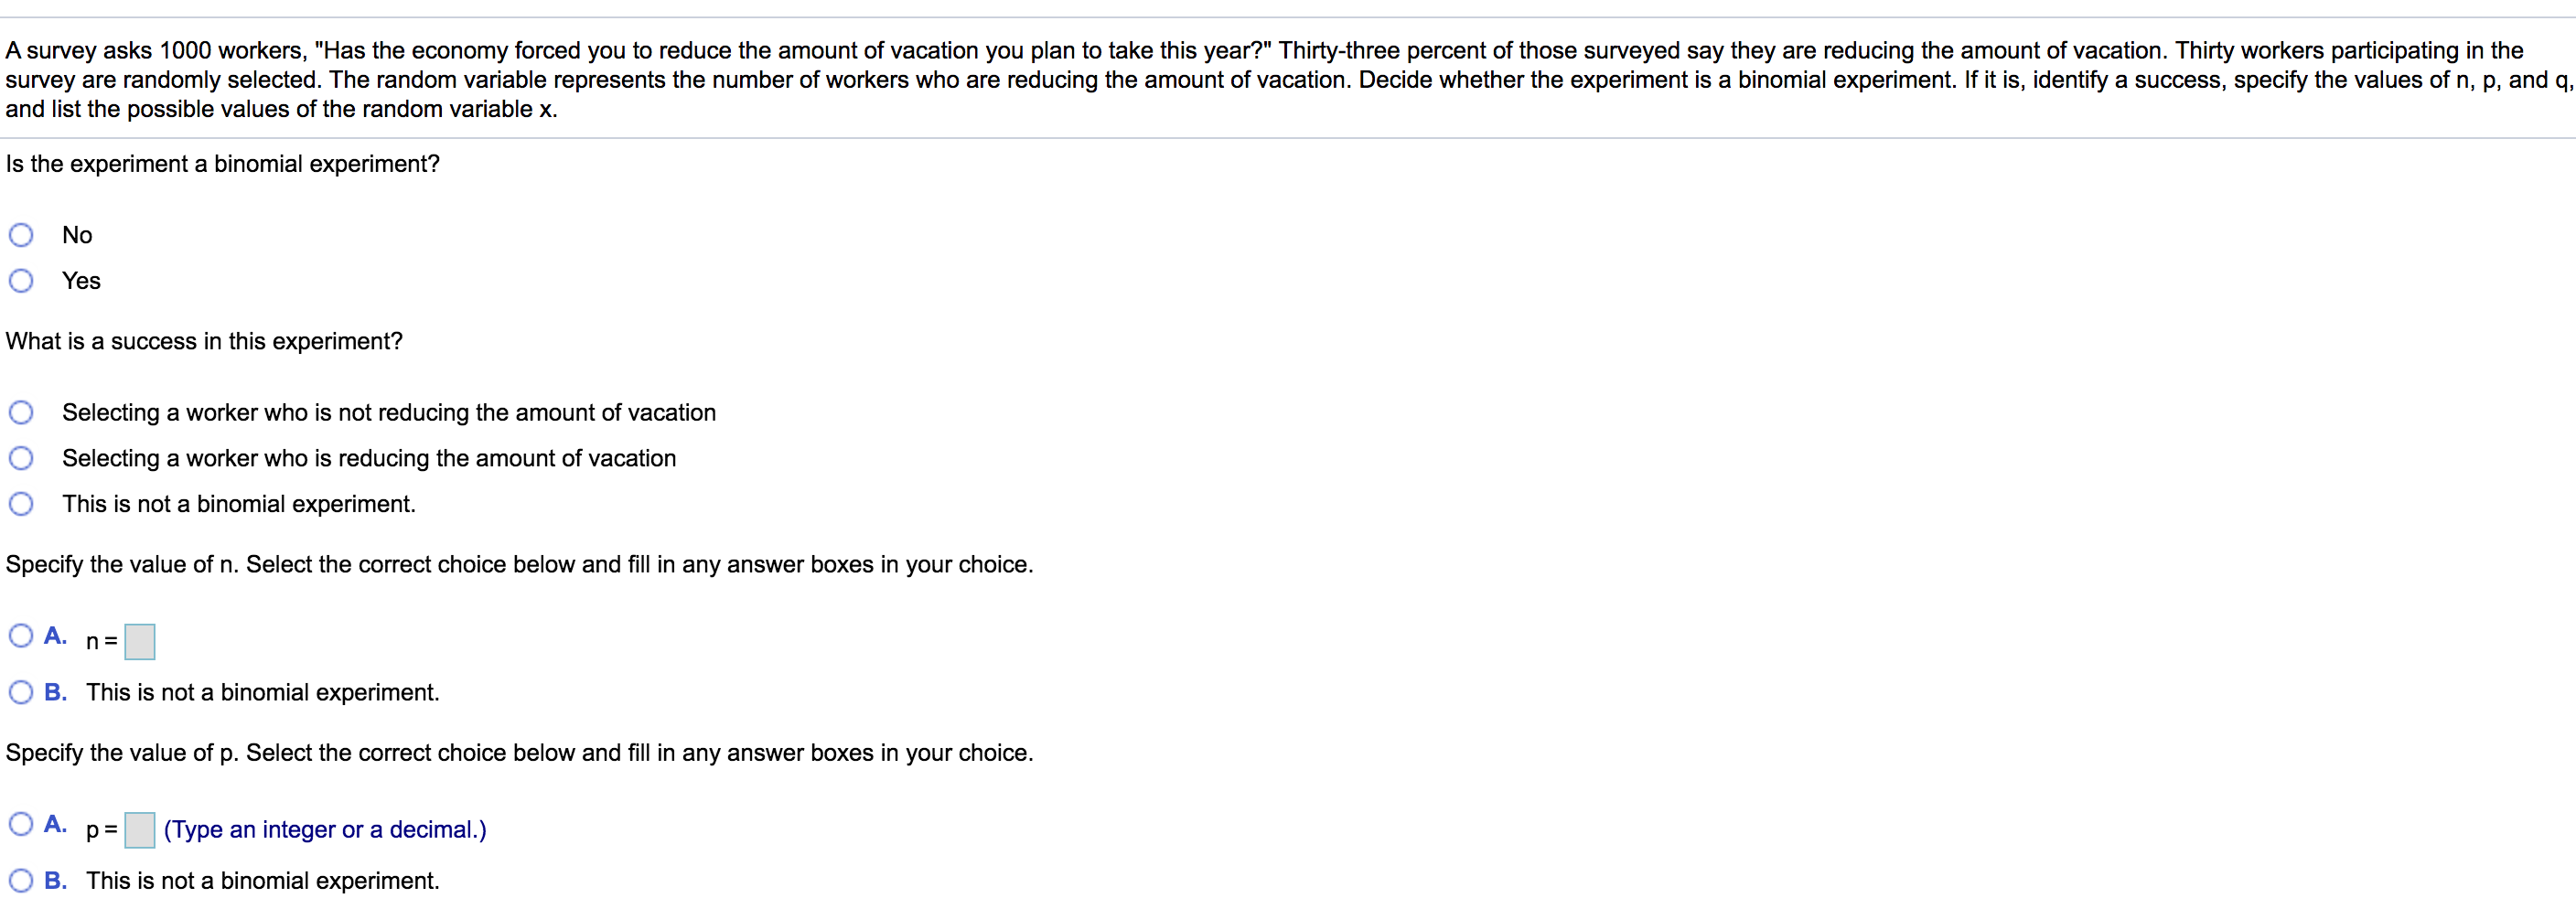Choose 'Selecting a worker who is reducing' option

(x=21, y=459)
